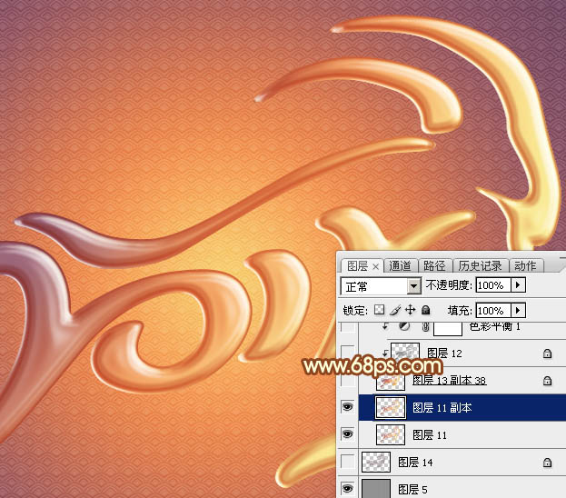
Task: Click the lock position move icon
Action: pyautogui.click(x=410, y=310)
